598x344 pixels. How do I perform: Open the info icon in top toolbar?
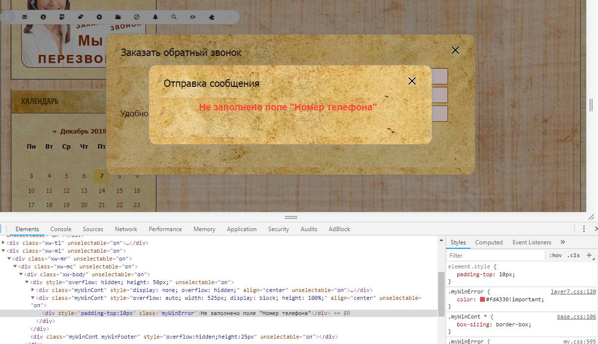tap(43, 17)
